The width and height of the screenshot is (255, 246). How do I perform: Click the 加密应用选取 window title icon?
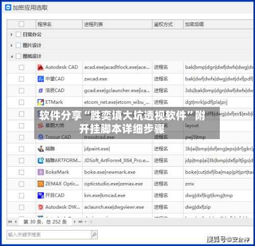pos(8,8)
